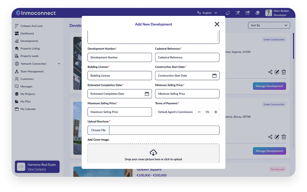Click the My Calendar icon
The image size is (307, 192).
(x=17, y=109)
